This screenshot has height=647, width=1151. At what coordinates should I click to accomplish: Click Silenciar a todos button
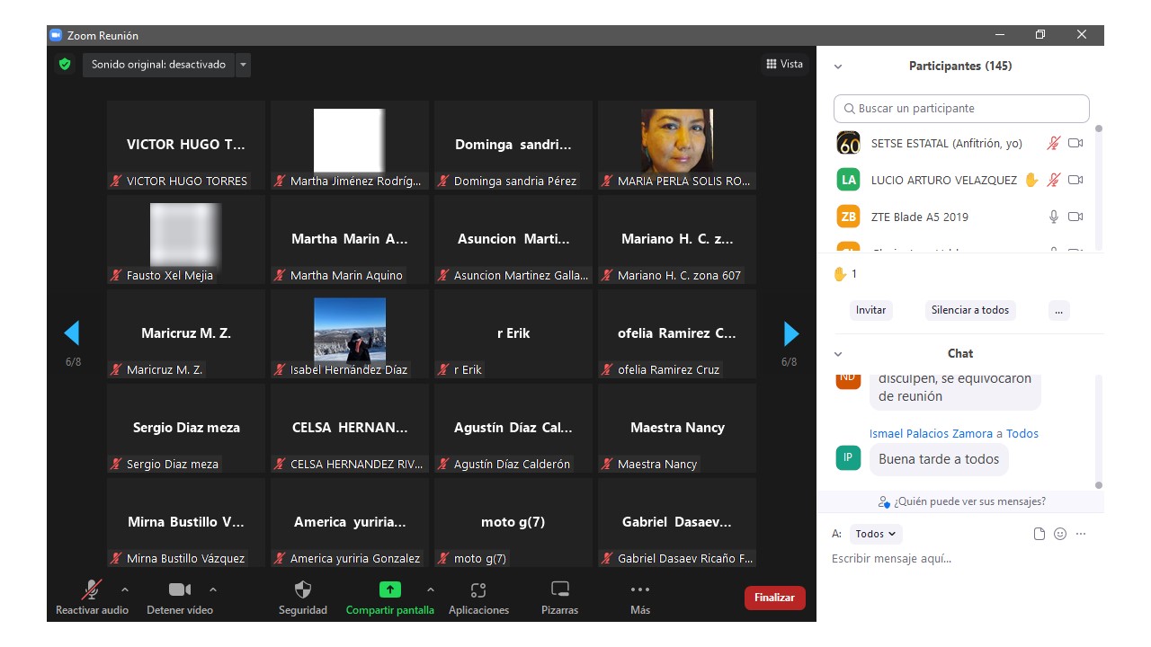pyautogui.click(x=970, y=310)
